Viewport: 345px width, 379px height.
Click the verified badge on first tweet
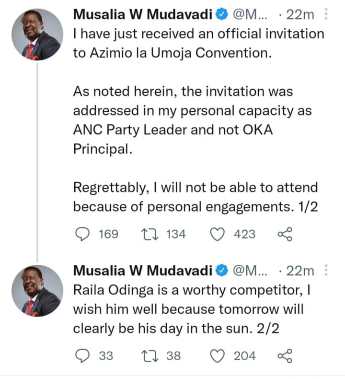222,14
